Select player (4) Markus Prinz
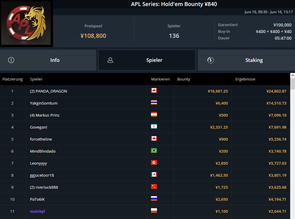Viewport: 295px width, 219px height. (x=45, y=115)
